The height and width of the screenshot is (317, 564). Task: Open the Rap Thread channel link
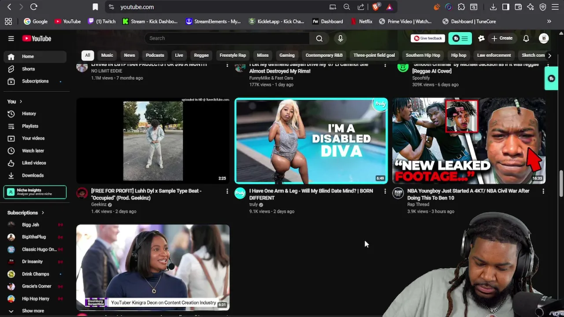coord(418,204)
